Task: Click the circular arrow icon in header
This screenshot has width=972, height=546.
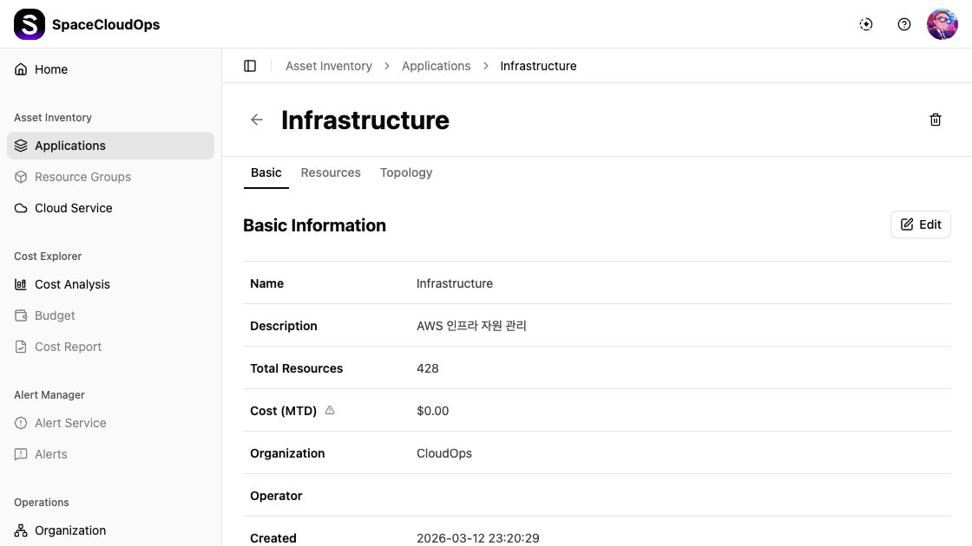Action: [866, 24]
